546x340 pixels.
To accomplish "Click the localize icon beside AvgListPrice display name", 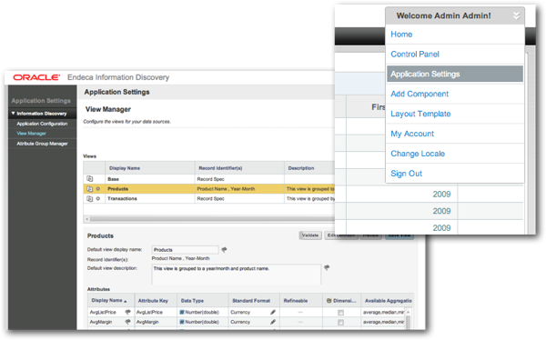I will (127, 312).
